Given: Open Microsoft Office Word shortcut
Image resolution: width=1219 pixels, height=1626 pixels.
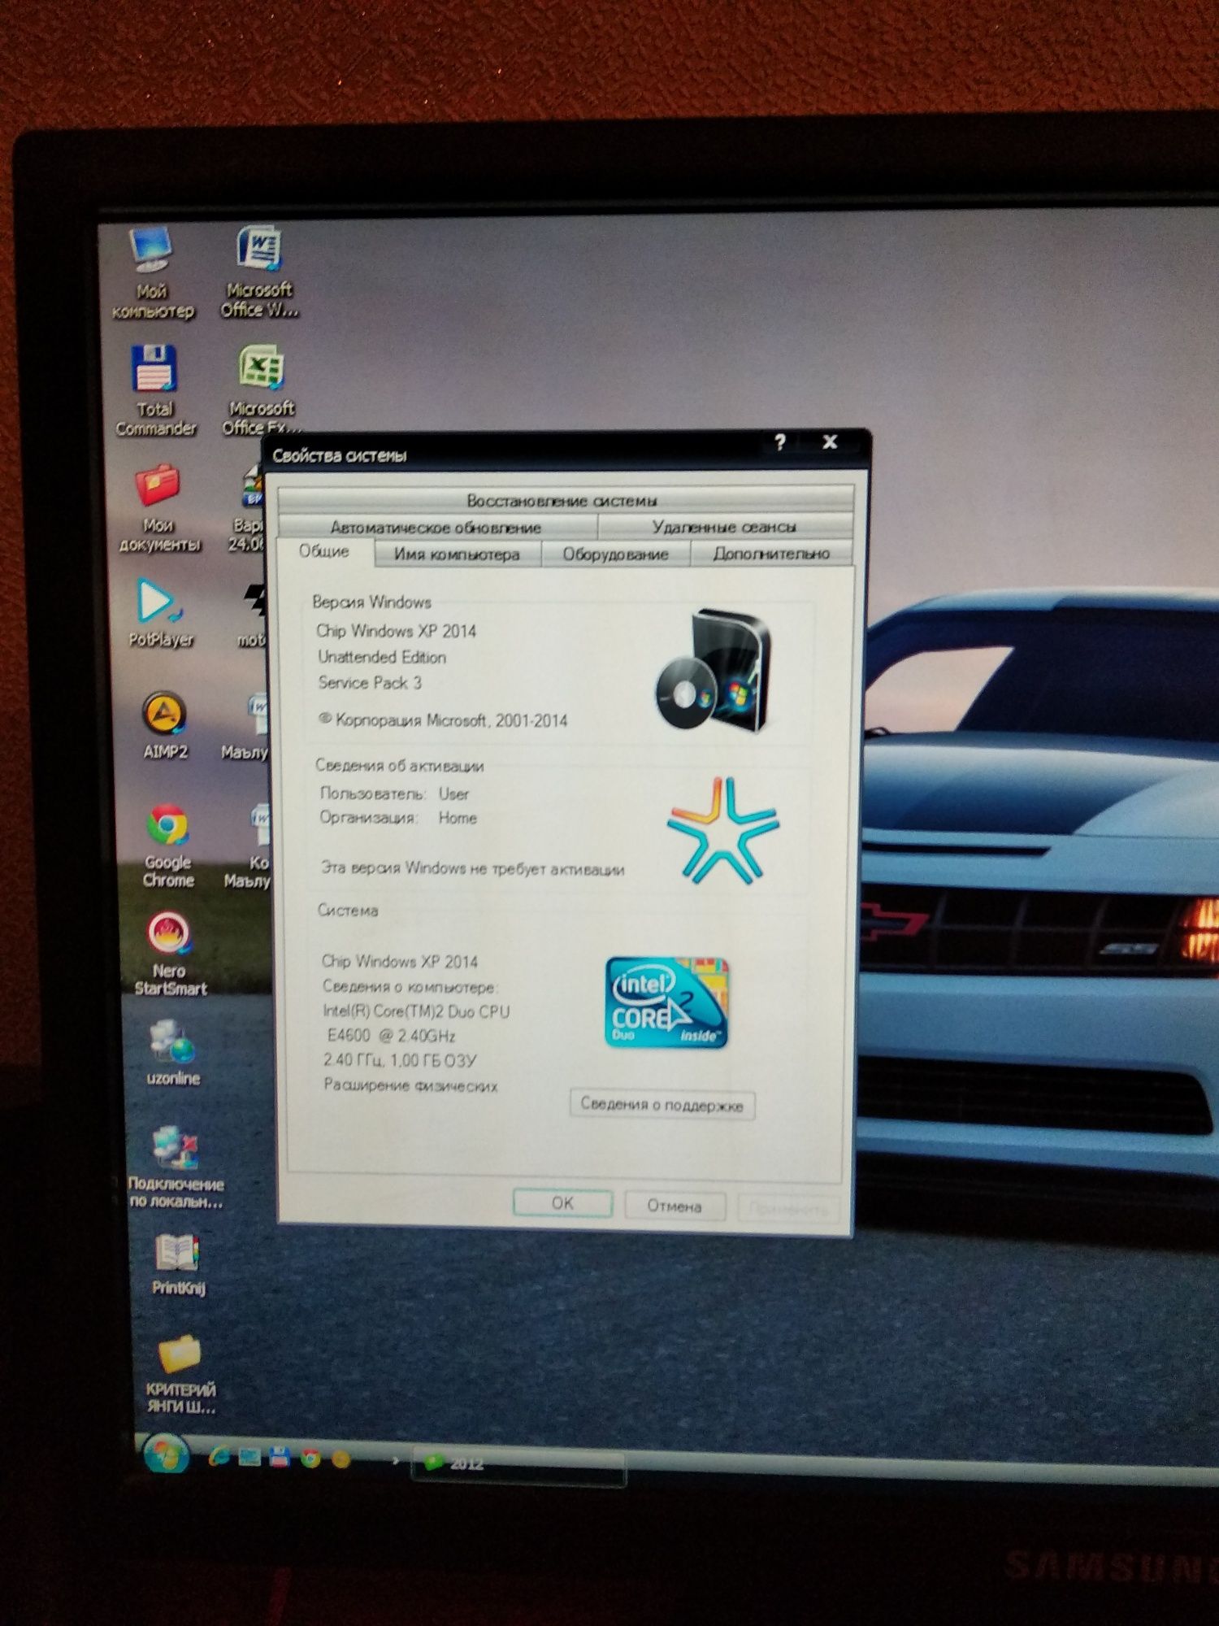Looking at the screenshot, I should 259,272.
